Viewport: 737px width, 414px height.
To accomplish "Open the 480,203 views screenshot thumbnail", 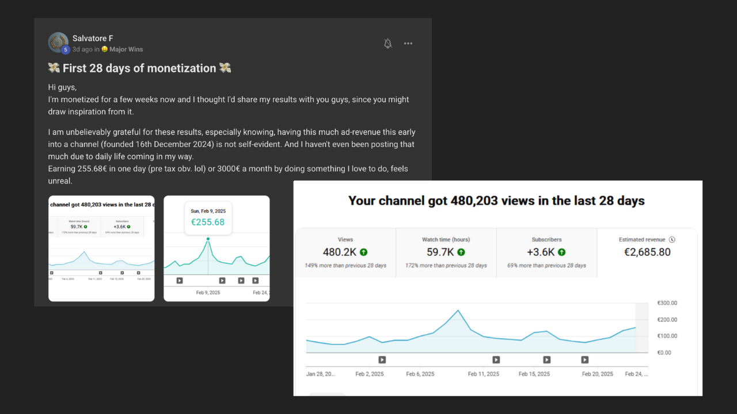I will pos(101,248).
